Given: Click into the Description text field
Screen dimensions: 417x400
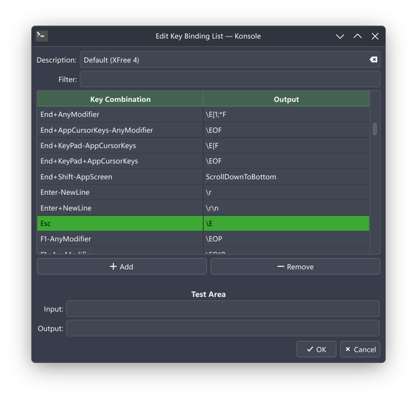Looking at the screenshot, I should (x=230, y=59).
